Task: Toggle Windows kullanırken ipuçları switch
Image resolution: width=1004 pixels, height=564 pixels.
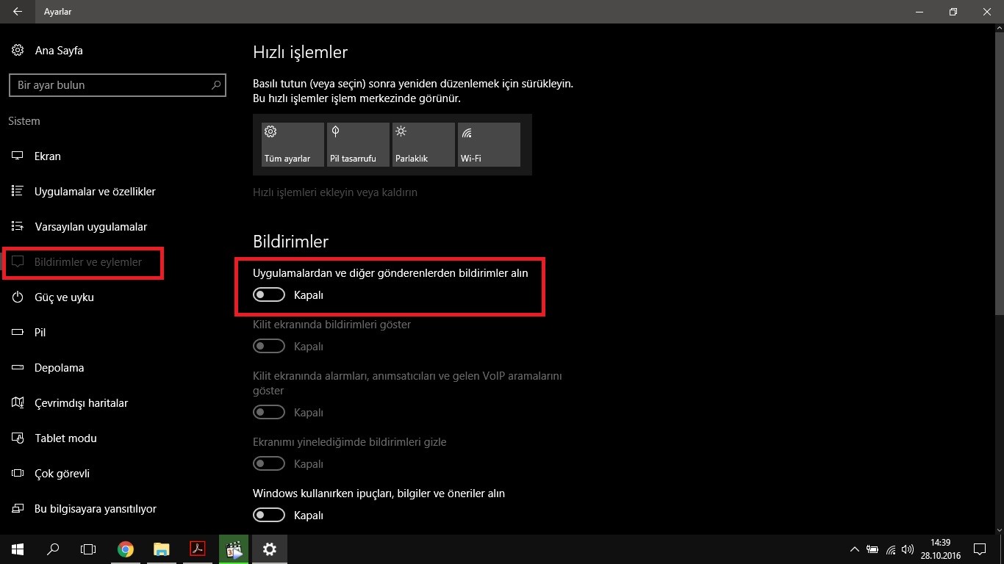Action: (x=269, y=516)
